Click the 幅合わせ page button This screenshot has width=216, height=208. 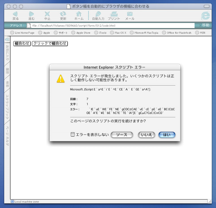coord(22,43)
